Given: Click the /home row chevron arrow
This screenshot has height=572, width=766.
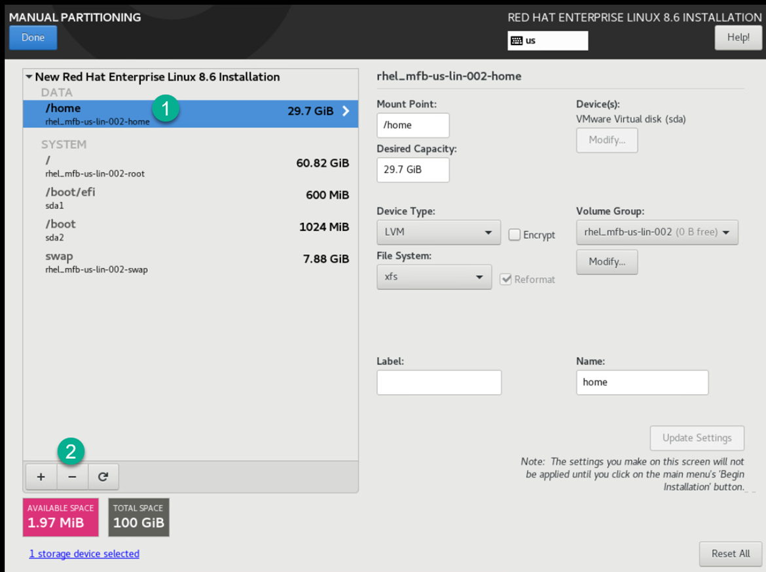Looking at the screenshot, I should pos(346,111).
